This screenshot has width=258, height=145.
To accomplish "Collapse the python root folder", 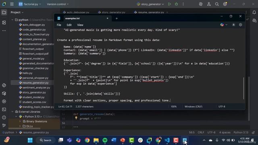I will coord(12,20).
